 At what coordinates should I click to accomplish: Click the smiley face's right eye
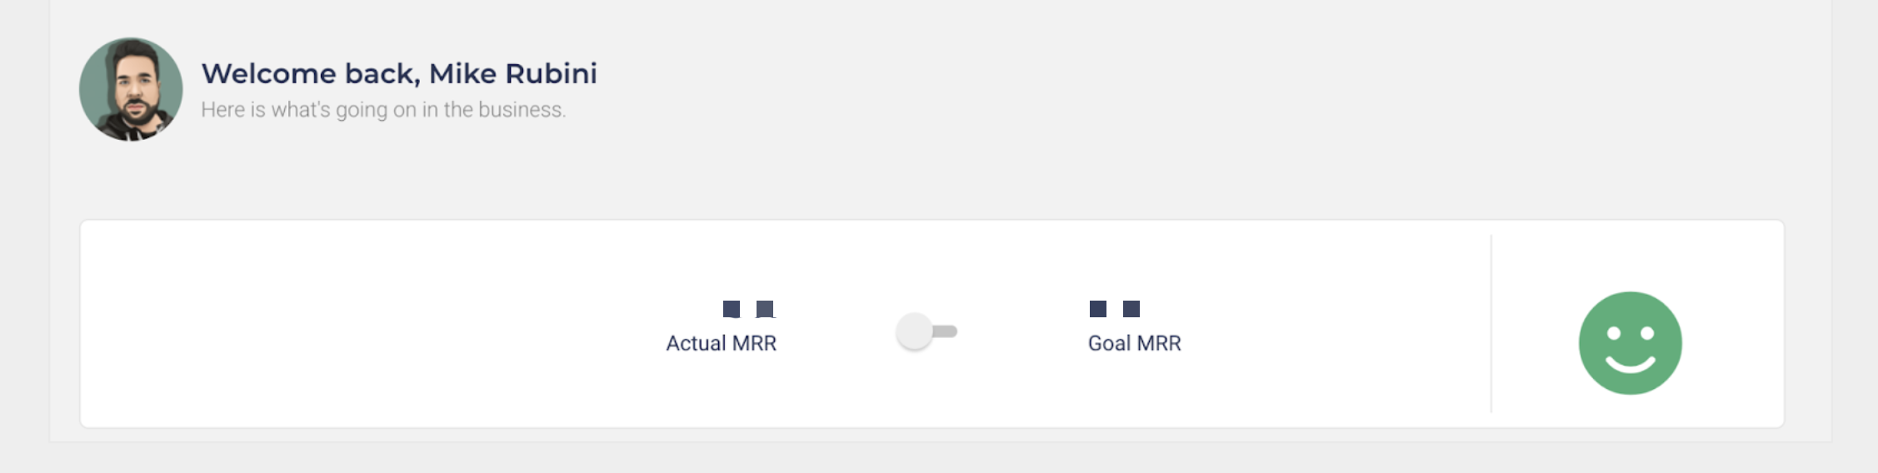pos(1647,333)
